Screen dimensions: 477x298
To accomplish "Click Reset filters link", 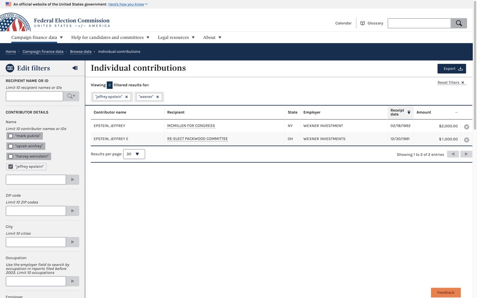I will pos(451,83).
